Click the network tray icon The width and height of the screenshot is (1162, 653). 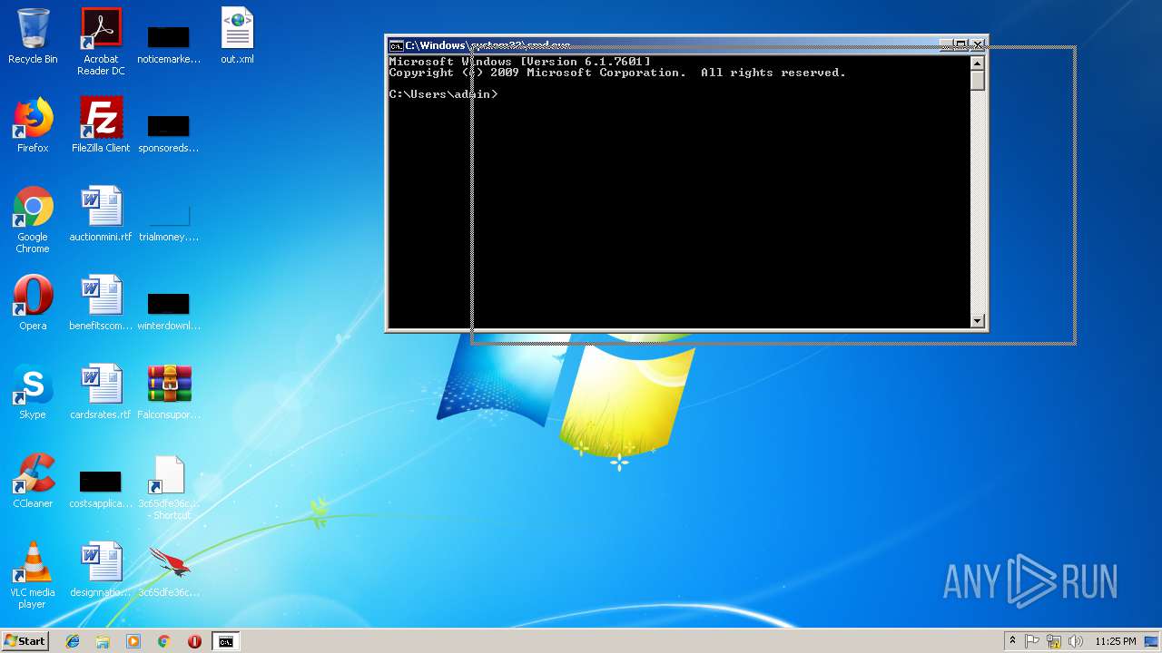click(1054, 641)
